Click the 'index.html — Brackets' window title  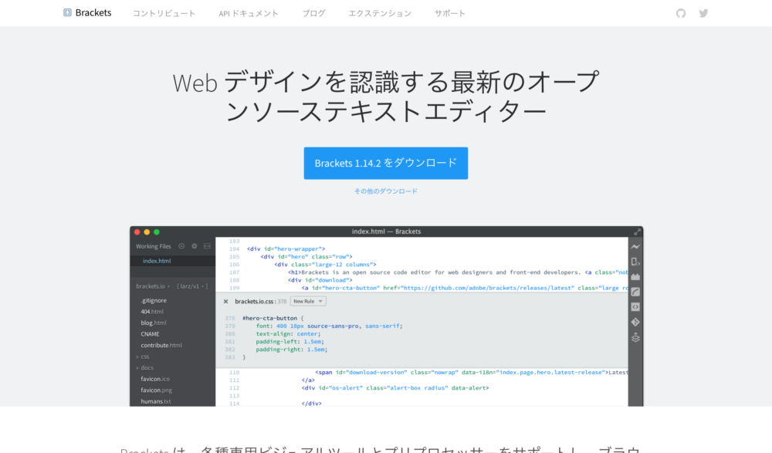pyautogui.click(x=386, y=232)
